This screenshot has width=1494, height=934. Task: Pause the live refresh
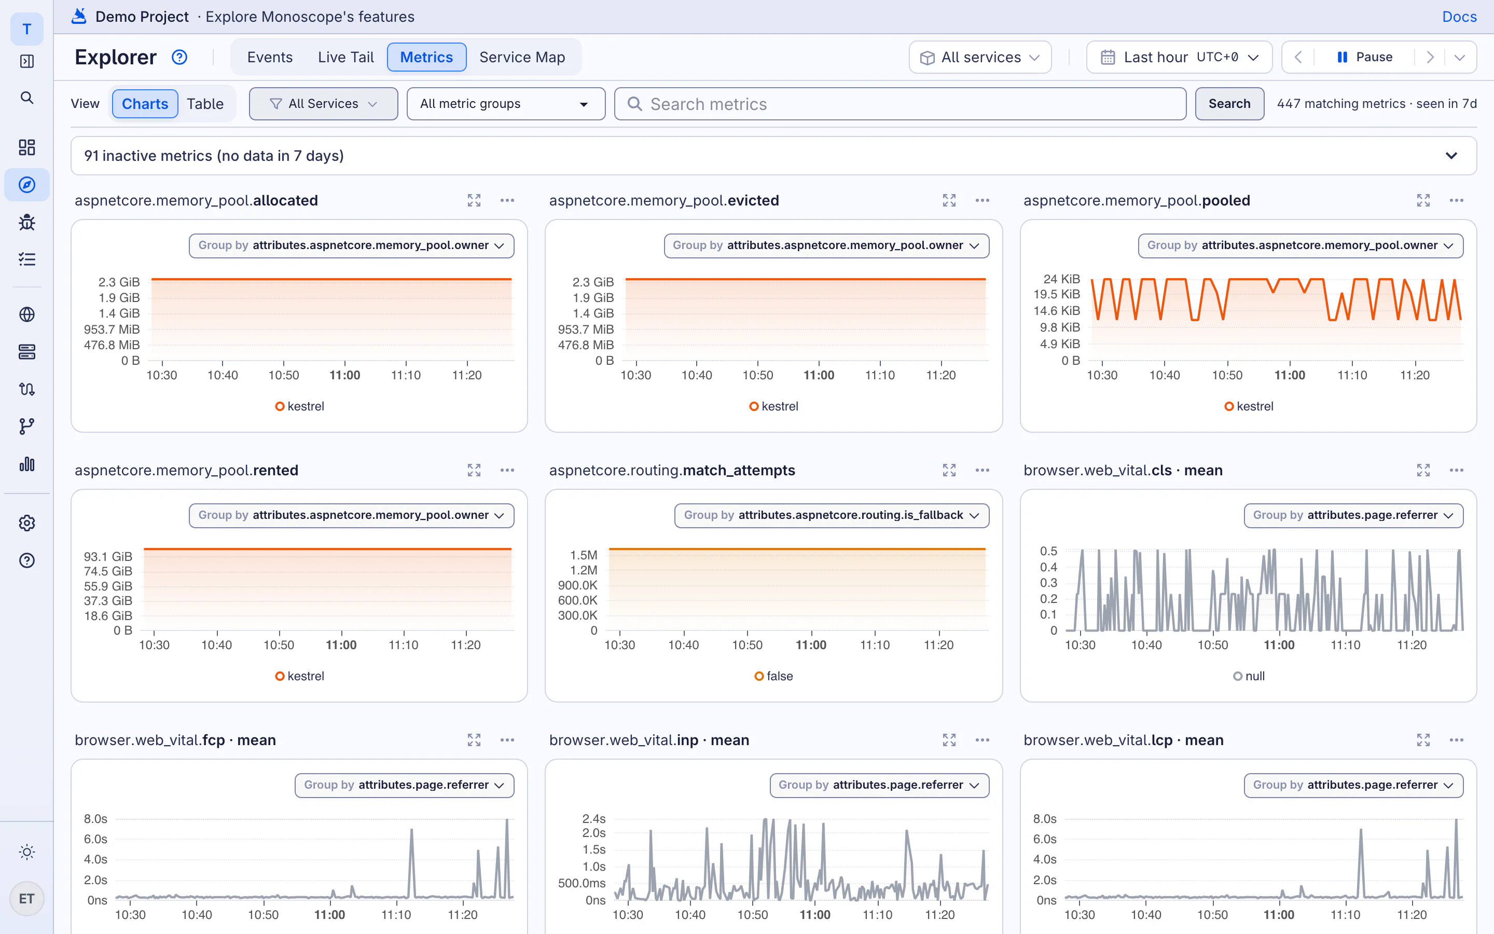point(1365,58)
